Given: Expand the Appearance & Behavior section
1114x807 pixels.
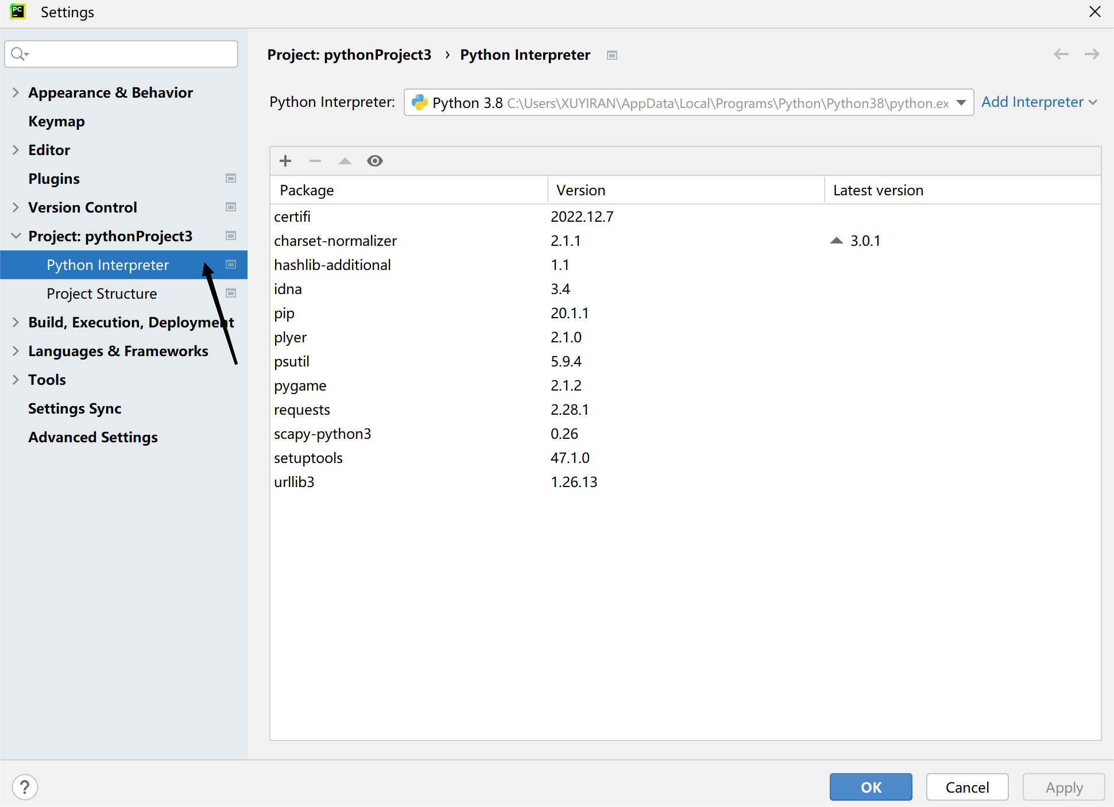Looking at the screenshot, I should (16, 92).
